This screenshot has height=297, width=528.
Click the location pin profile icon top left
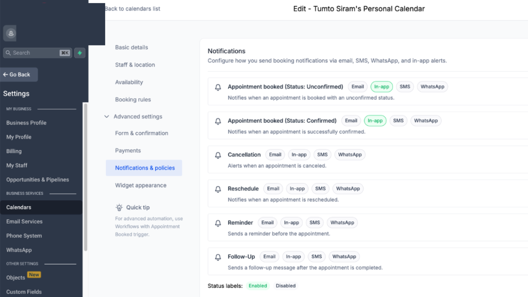pyautogui.click(x=10, y=33)
